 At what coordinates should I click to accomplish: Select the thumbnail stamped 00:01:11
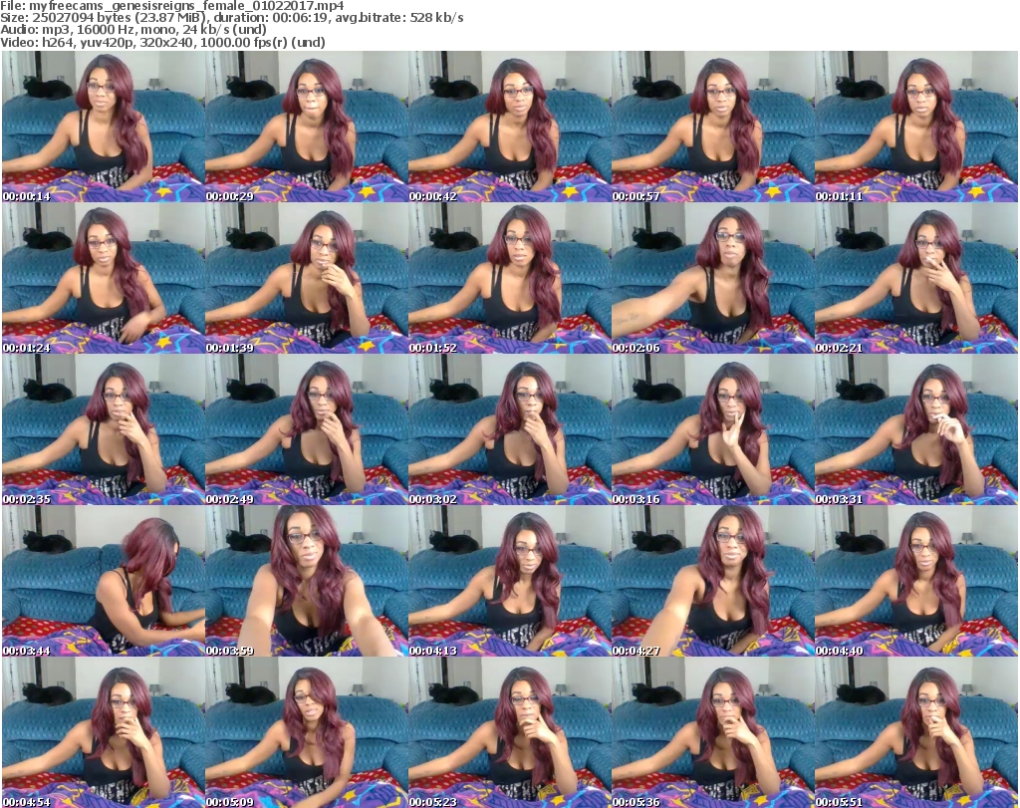(x=916, y=127)
